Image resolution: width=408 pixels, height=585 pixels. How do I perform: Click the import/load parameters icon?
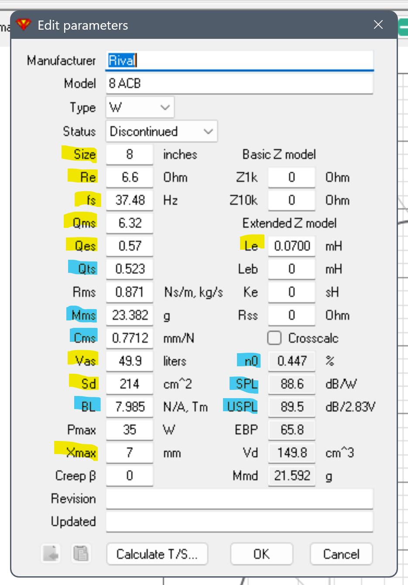(51, 554)
